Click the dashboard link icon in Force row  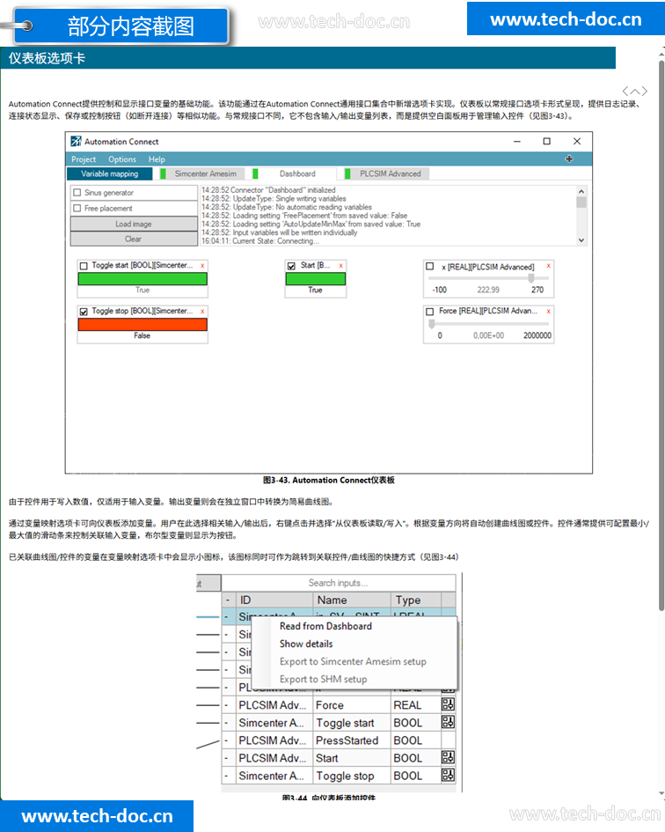point(448,704)
